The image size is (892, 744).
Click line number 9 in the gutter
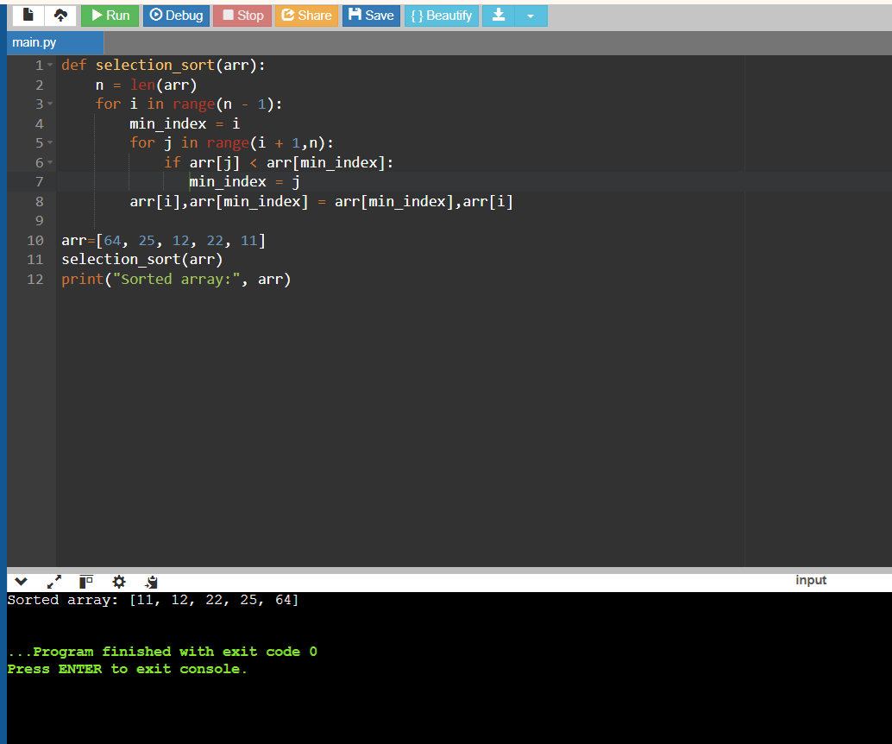[40, 220]
